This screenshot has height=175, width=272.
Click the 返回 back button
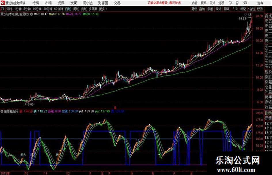[260, 9]
